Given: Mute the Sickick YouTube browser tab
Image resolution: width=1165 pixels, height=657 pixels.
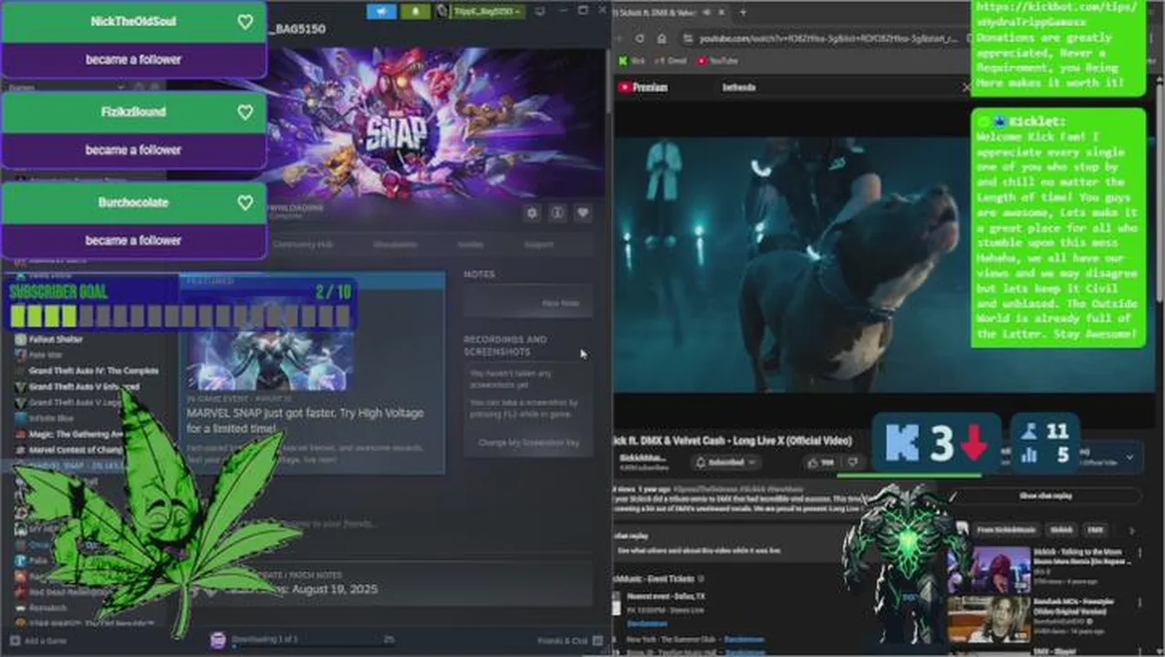Looking at the screenshot, I should click(707, 12).
